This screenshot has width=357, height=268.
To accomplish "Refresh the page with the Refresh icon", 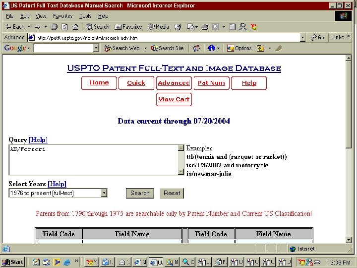I will point(64,27).
